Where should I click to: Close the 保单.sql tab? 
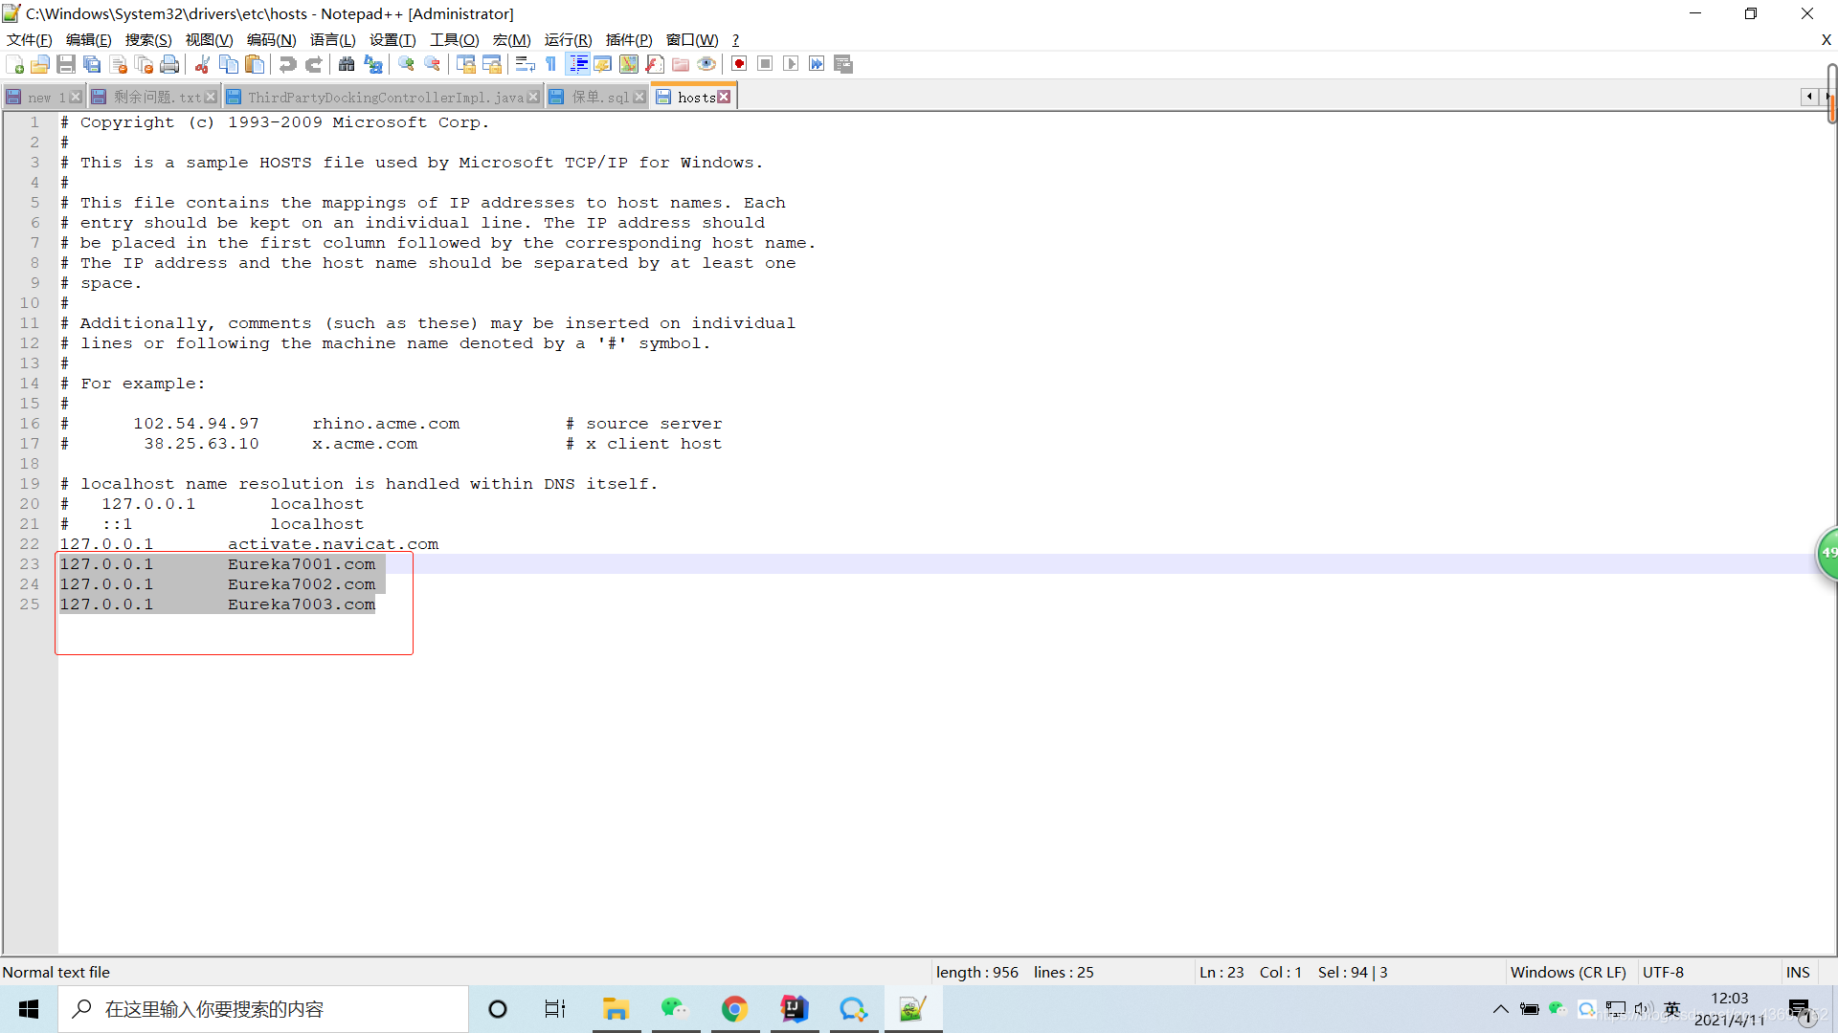pyautogui.click(x=639, y=97)
